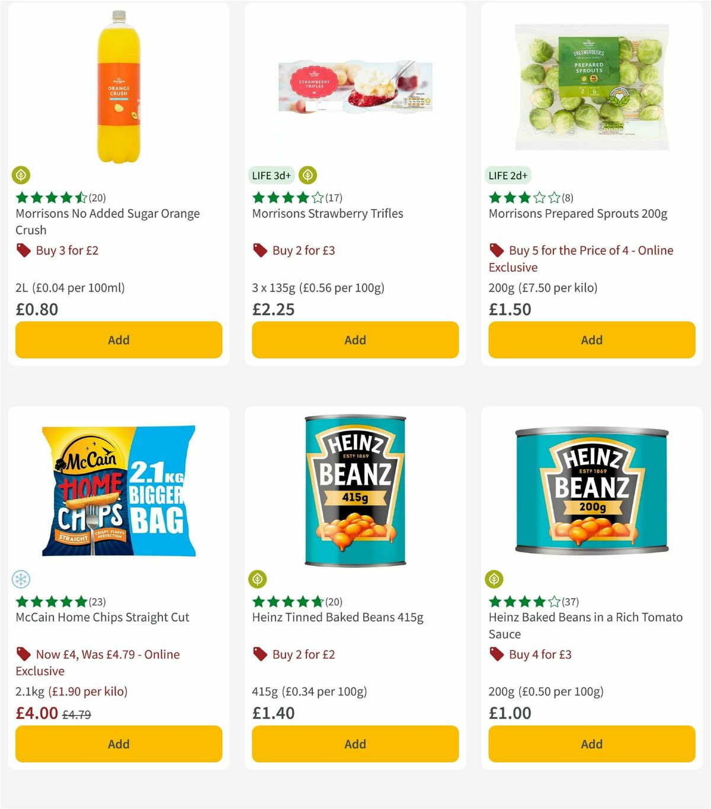The height and width of the screenshot is (809, 711).
Task: Click the organic leaf icon on Orange Crush
Action: pyautogui.click(x=21, y=175)
